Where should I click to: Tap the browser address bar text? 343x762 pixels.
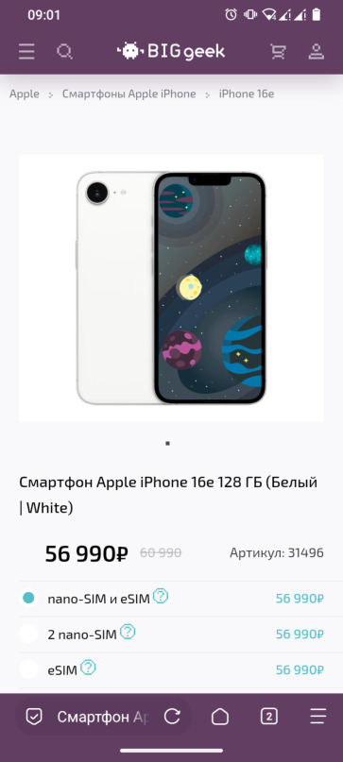click(x=102, y=717)
